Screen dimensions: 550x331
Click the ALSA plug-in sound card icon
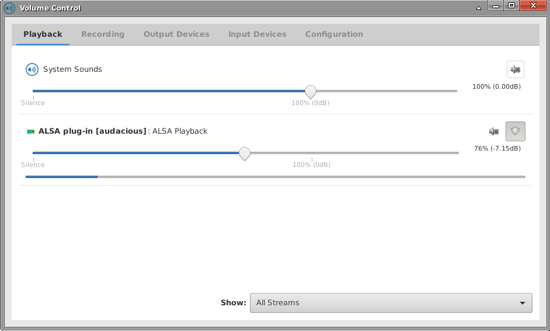(x=31, y=131)
